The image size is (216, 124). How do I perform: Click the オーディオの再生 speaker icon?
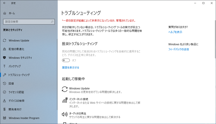pyautogui.click(x=65, y=114)
